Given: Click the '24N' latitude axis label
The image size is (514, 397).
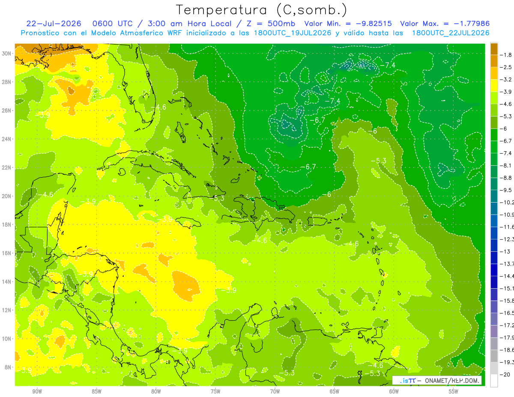Looking at the screenshot, I should [6, 139].
